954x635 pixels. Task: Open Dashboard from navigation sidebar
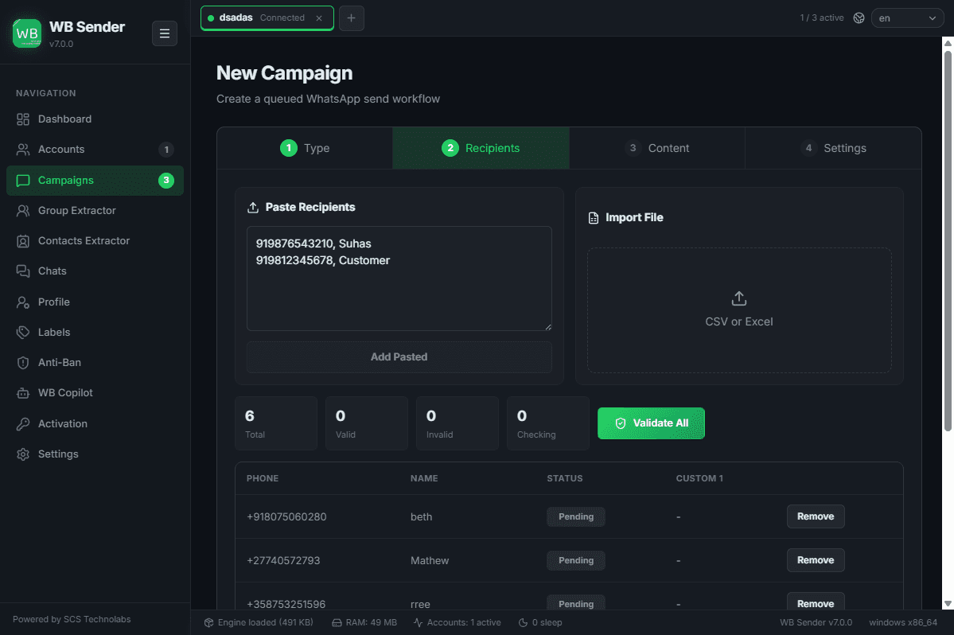click(x=95, y=119)
